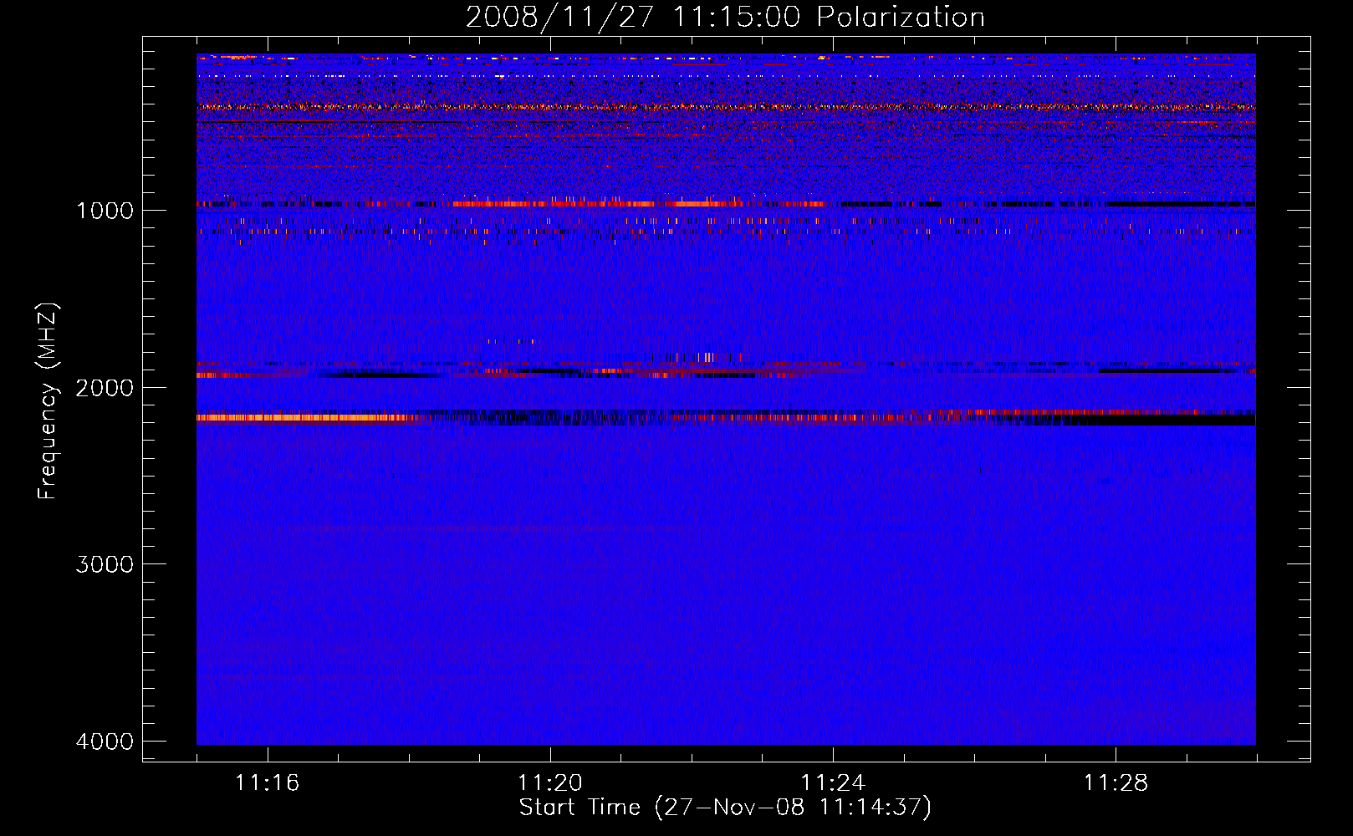Click the 4000 frequency tick label

[x=105, y=742]
